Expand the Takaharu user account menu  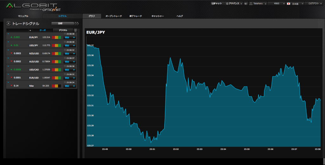pos(258,3)
